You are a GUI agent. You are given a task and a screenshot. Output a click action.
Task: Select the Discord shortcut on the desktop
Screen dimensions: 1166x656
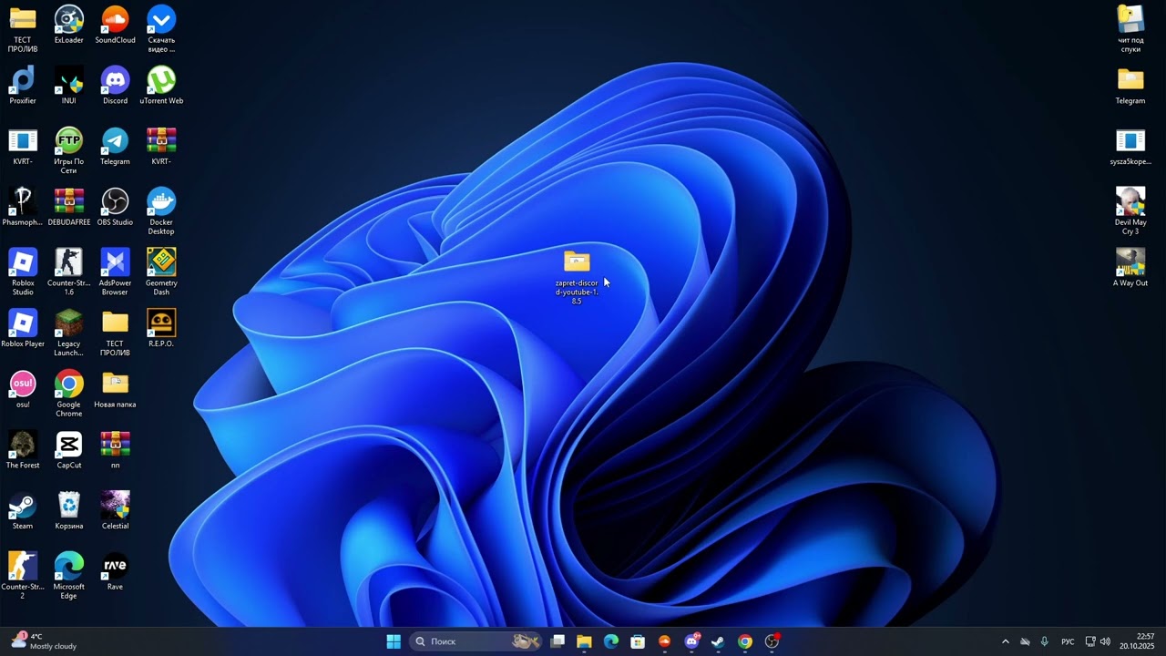115,86
